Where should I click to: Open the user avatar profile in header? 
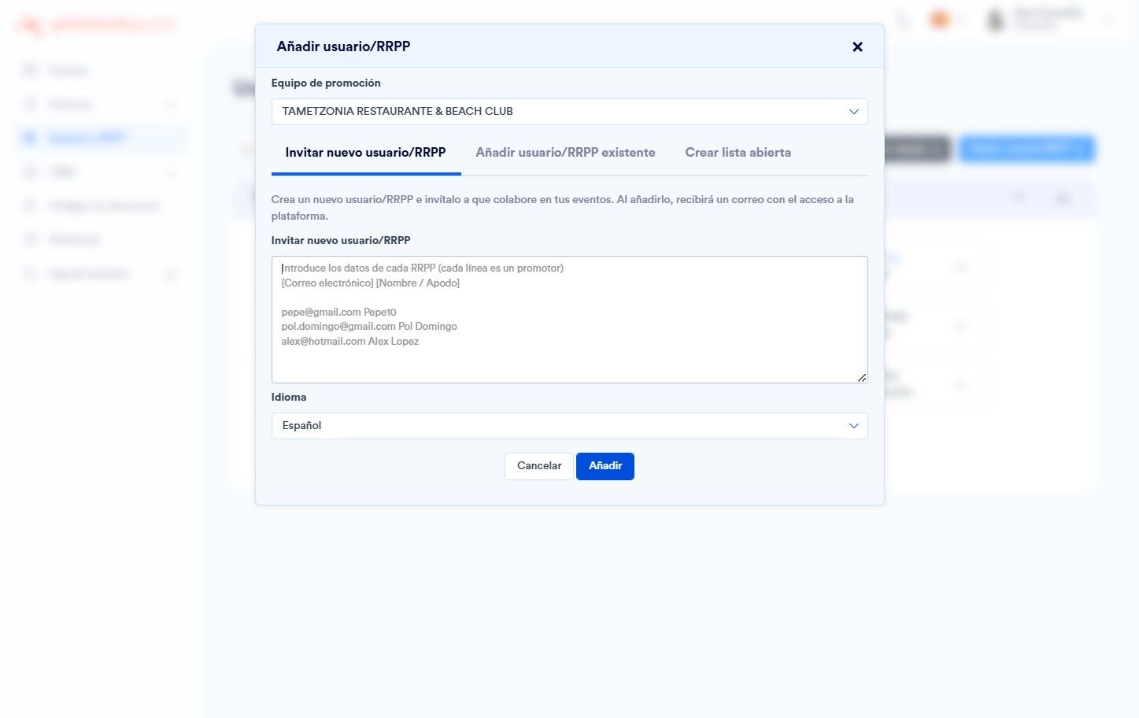click(x=997, y=20)
